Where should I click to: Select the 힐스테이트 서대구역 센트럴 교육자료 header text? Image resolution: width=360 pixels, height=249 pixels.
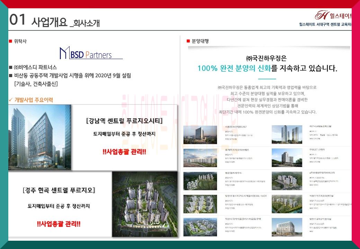click(x=326, y=24)
